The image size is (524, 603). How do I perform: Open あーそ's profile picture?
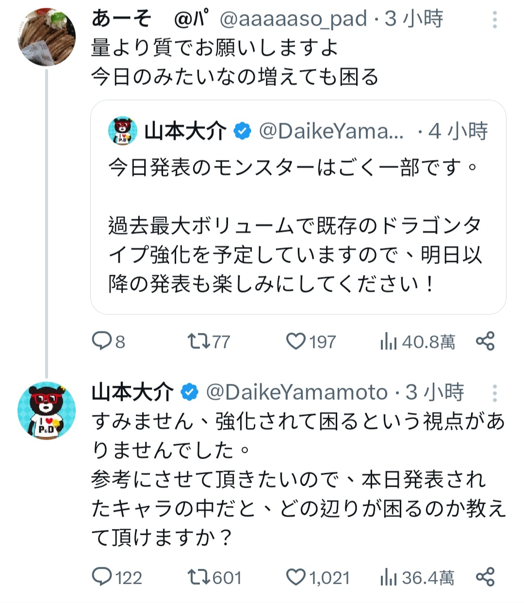(47, 36)
